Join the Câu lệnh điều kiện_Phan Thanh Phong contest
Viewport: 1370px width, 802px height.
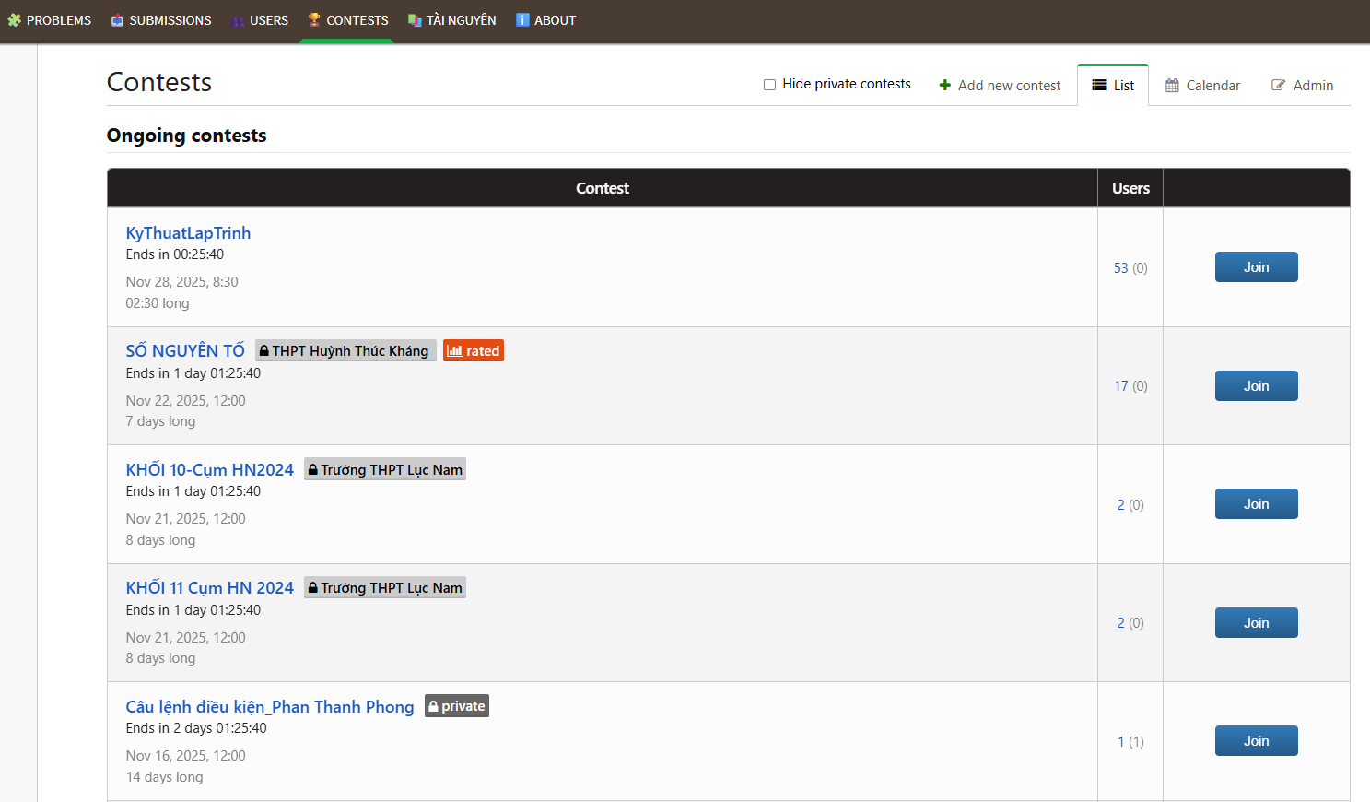point(1256,740)
